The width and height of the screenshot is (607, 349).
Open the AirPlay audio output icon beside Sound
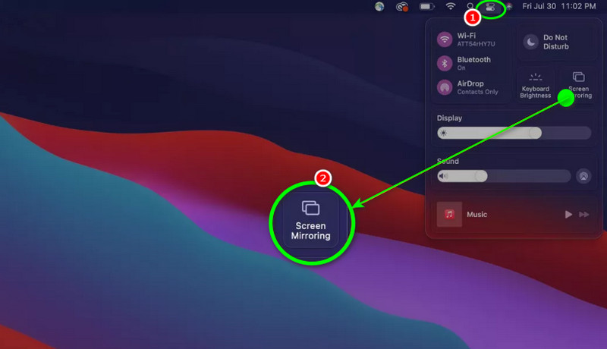click(583, 176)
